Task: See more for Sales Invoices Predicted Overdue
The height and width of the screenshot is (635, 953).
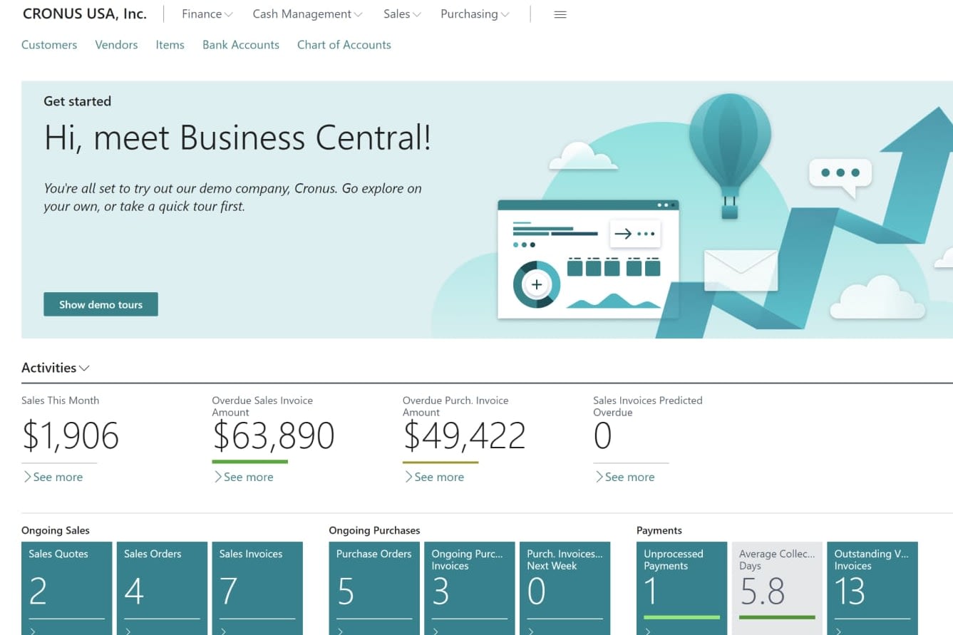Action: [x=625, y=477]
